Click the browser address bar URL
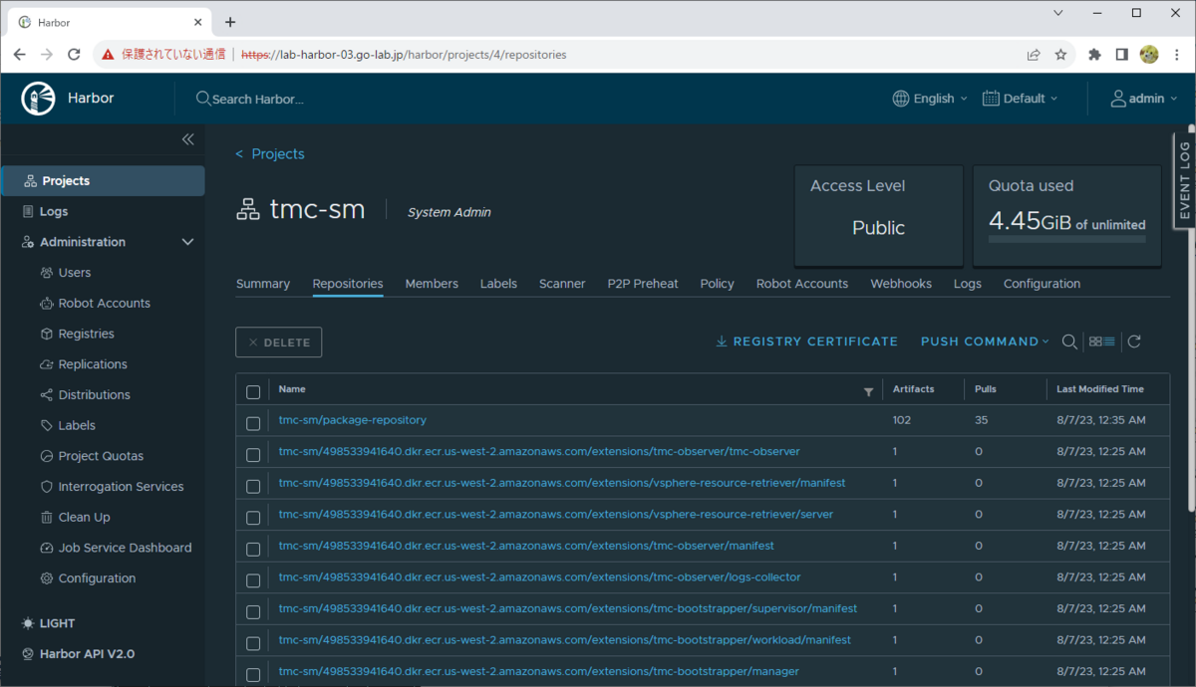The width and height of the screenshot is (1196, 687). click(x=404, y=55)
